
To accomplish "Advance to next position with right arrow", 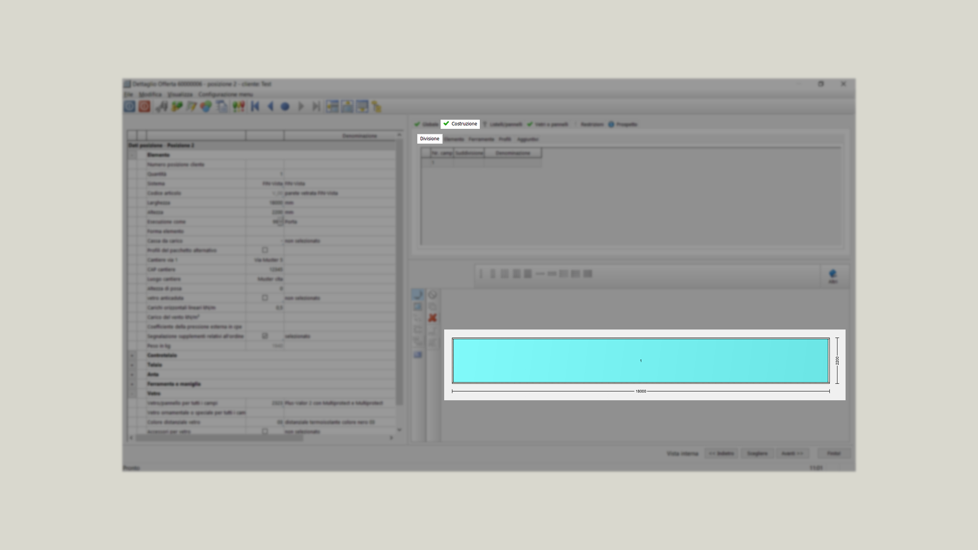I will click(x=301, y=106).
